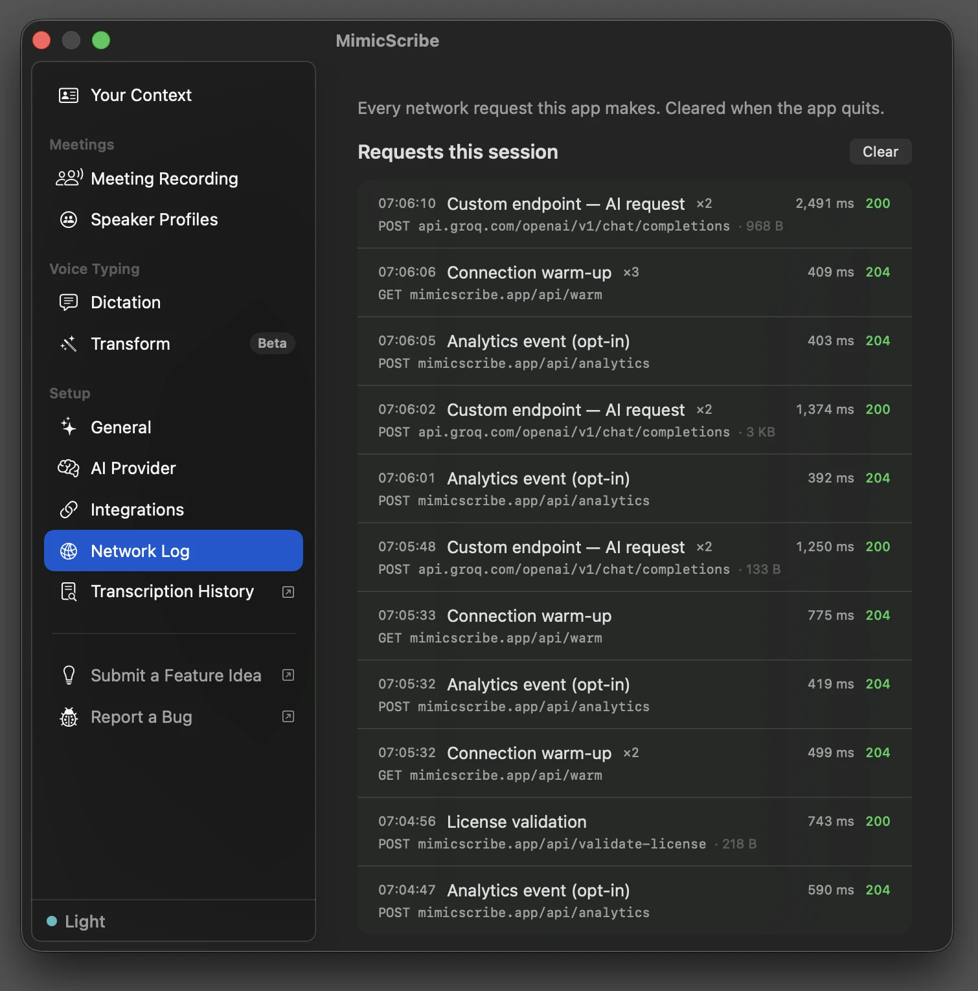Select the 07:06:05 Analytics event row
The width and height of the screenshot is (978, 991).
(x=635, y=352)
